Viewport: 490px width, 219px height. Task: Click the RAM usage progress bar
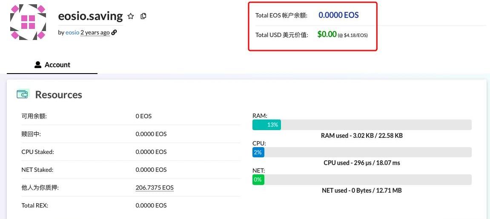pos(362,125)
